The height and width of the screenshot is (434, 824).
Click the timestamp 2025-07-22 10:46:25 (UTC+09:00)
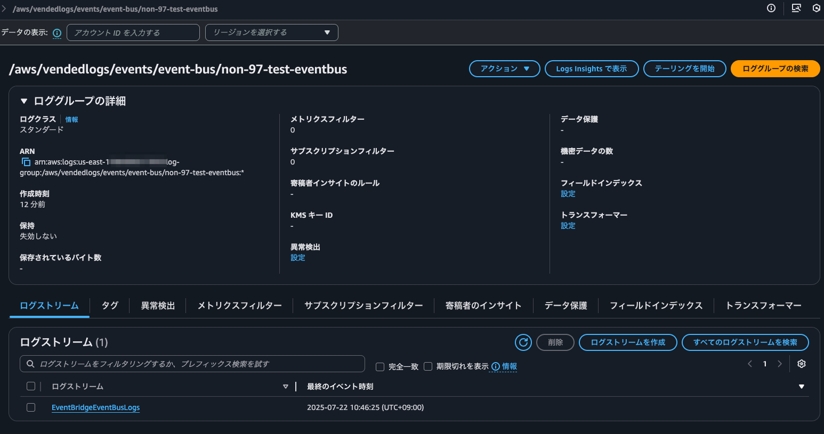click(x=365, y=407)
